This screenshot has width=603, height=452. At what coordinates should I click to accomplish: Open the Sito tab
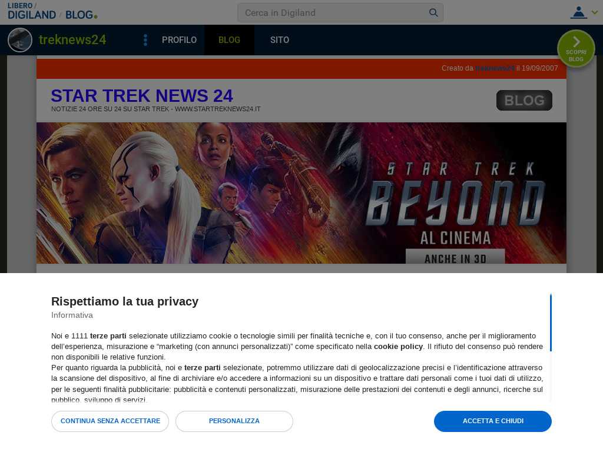280,40
